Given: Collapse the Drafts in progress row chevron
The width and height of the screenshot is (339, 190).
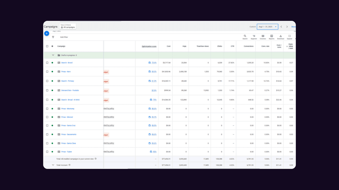Looking at the screenshot, I should pyautogui.click(x=53, y=55).
